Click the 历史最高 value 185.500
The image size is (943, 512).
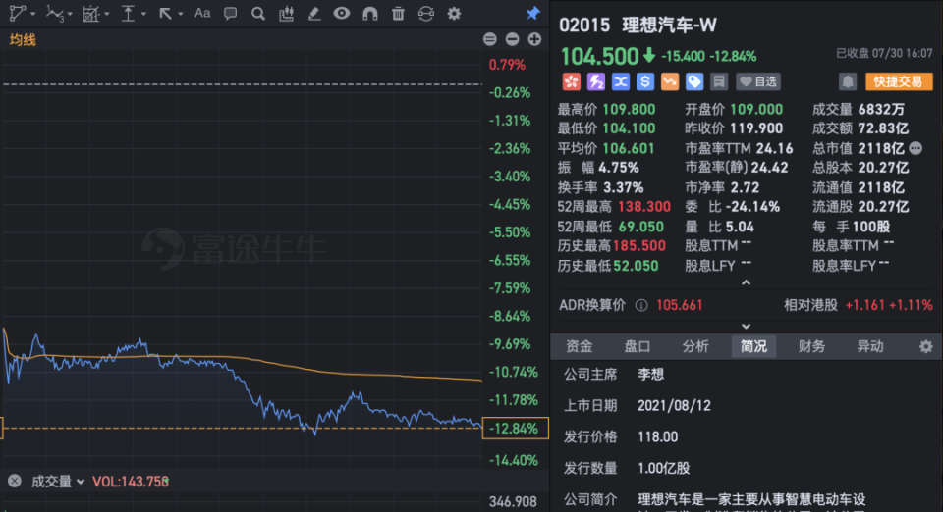[639, 246]
